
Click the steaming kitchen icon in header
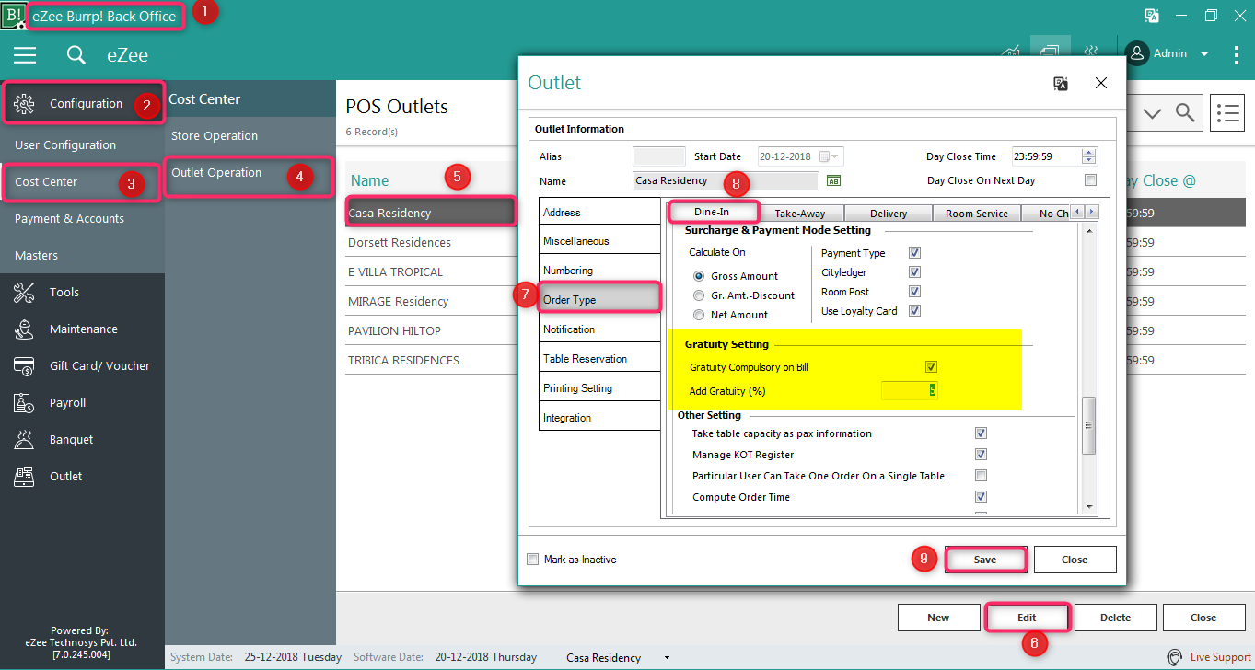[x=1090, y=52]
